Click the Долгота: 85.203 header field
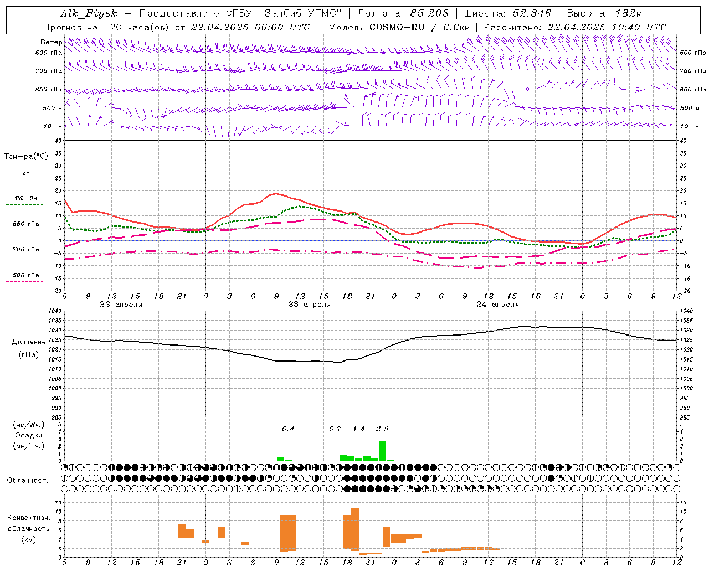The width and height of the screenshot is (709, 567). (403, 13)
